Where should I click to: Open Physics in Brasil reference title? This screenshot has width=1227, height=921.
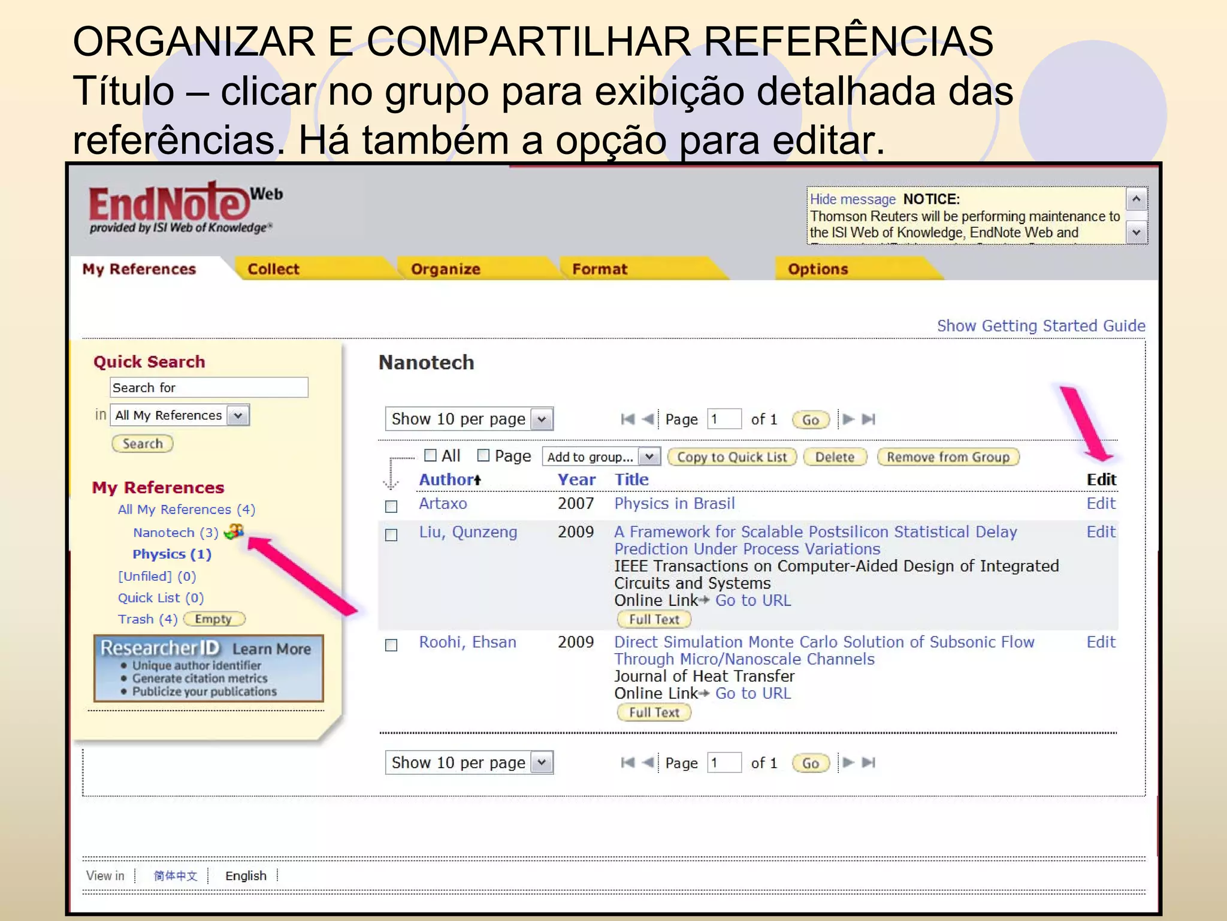point(675,503)
